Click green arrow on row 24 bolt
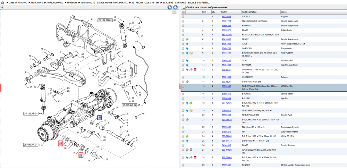This screenshot has width=347, height=168. coord(187,136)
